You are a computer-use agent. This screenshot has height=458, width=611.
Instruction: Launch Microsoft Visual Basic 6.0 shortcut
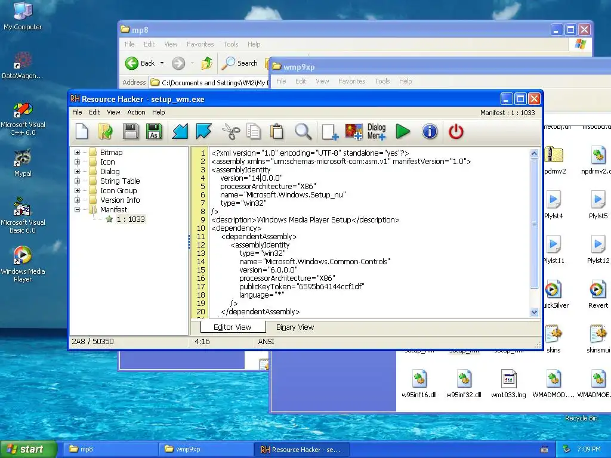tap(23, 216)
